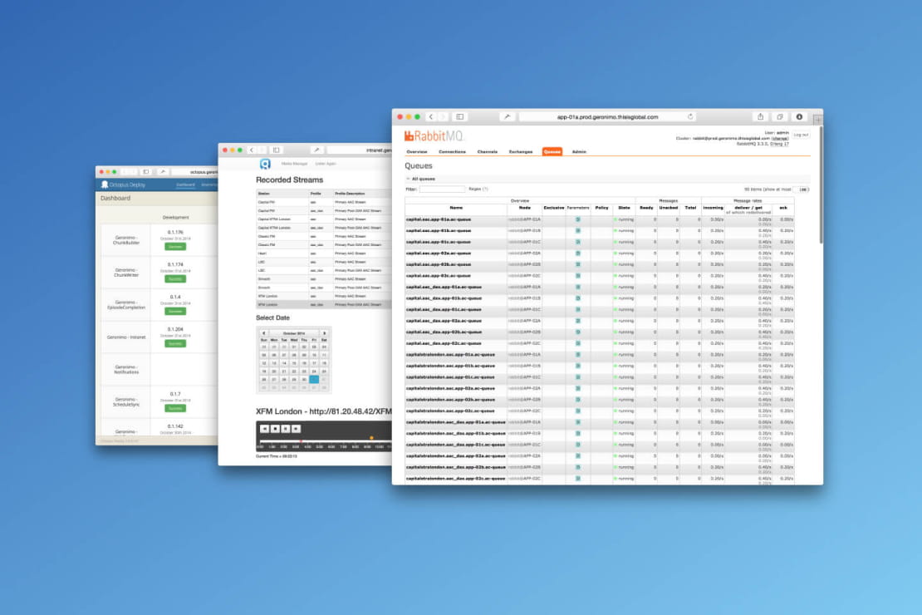Click the third player button under XFM London
The width and height of the screenshot is (922, 615).
tap(286, 429)
